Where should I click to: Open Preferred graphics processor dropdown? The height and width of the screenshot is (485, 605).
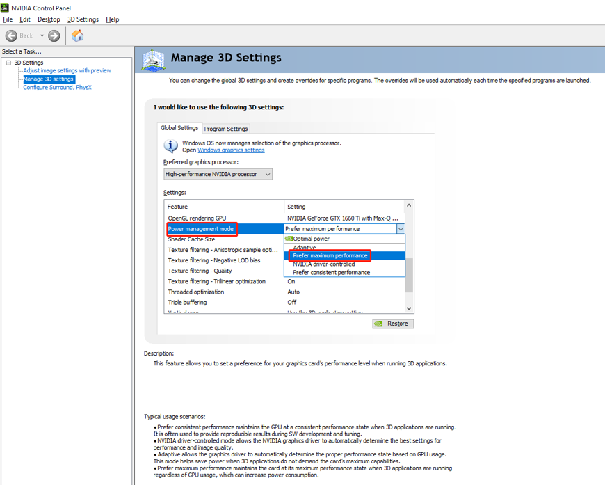(218, 174)
